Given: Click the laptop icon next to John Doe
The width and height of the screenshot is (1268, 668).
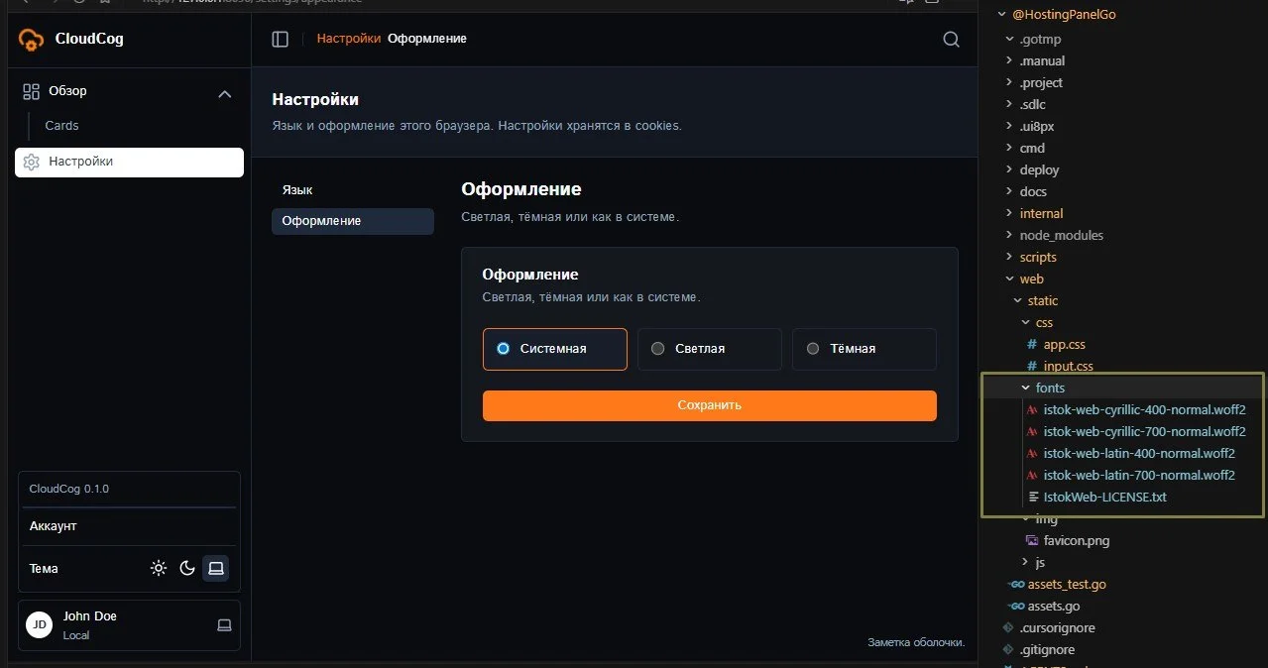Looking at the screenshot, I should [224, 624].
